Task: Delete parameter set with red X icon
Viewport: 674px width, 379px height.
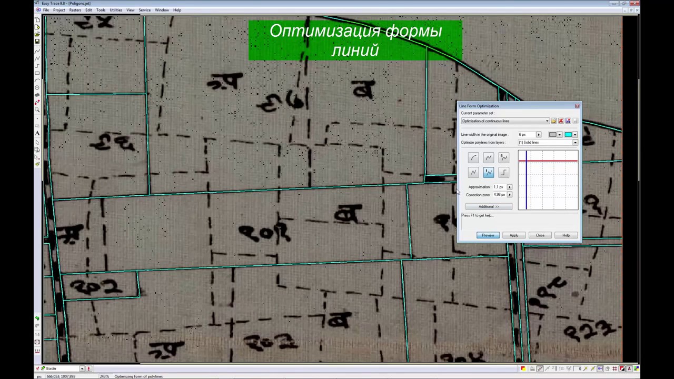Action: pyautogui.click(x=561, y=121)
